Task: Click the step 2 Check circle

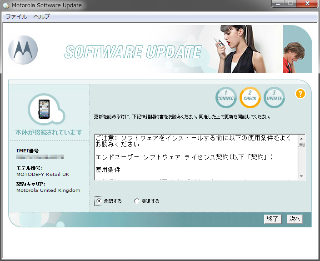Action: click(250, 98)
